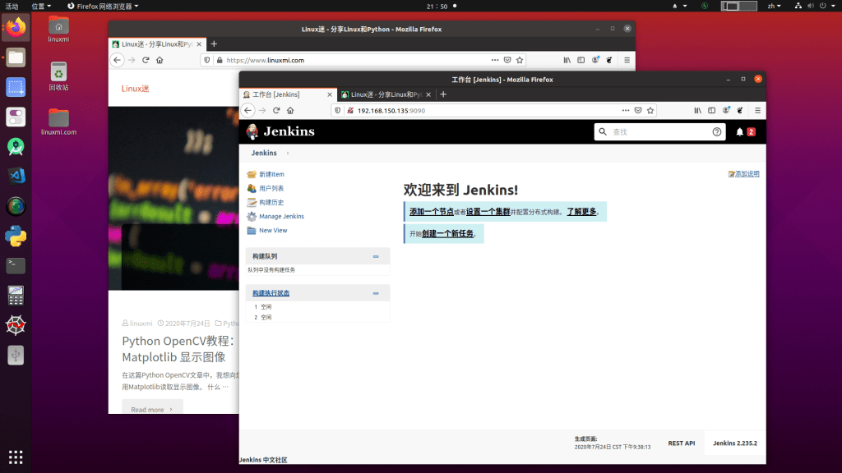Open page actions menu in Jenkins window
The image size is (842, 473).
tap(626, 111)
